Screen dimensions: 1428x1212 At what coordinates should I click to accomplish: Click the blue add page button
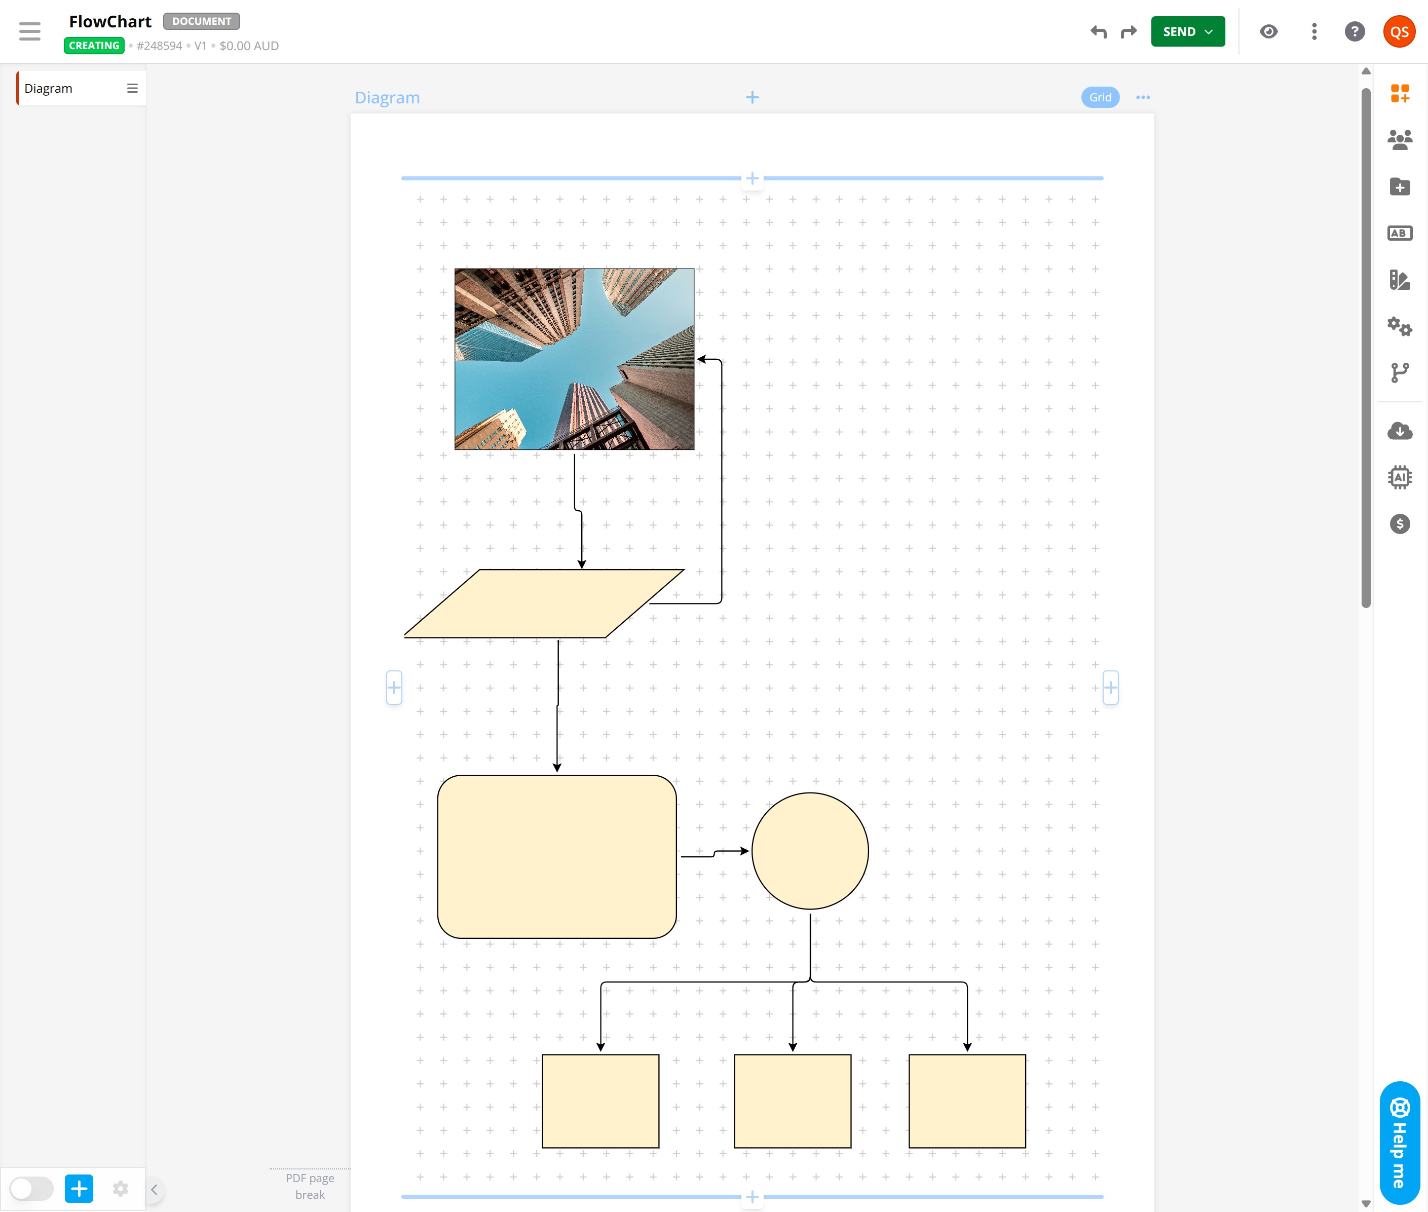click(79, 1189)
